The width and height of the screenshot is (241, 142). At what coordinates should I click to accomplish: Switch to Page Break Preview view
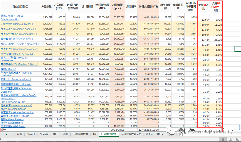[238, 139]
